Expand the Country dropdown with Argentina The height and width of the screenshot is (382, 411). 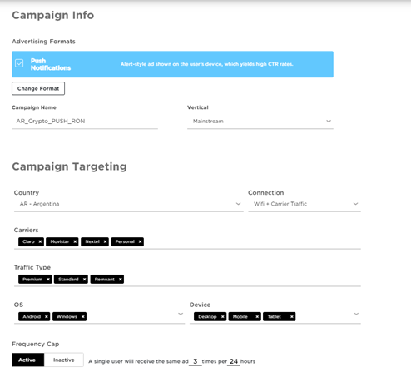pos(129,204)
